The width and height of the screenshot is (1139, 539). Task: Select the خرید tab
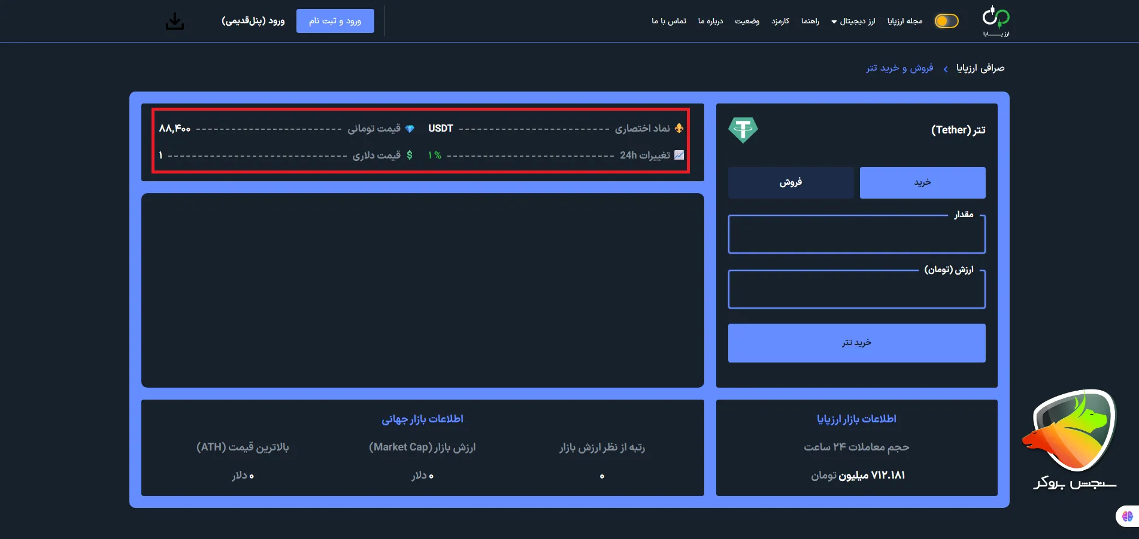pos(922,182)
